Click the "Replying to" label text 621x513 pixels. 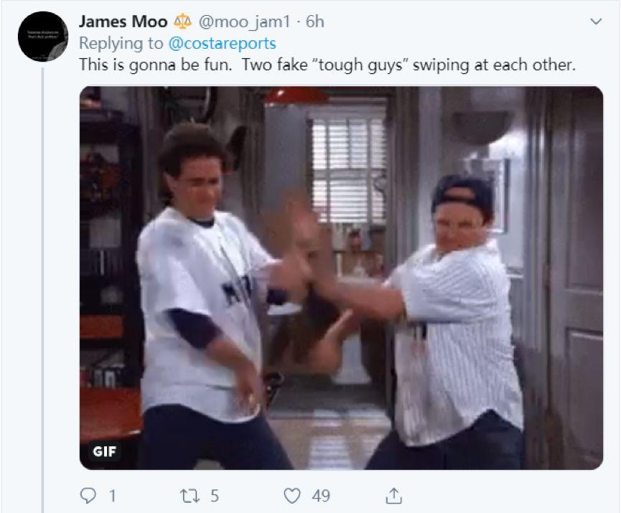(x=121, y=43)
